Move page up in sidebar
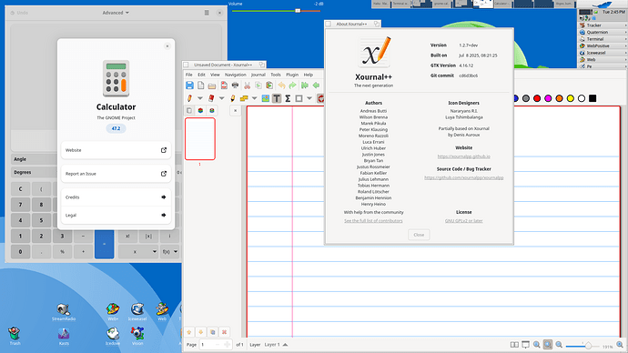 click(x=189, y=332)
